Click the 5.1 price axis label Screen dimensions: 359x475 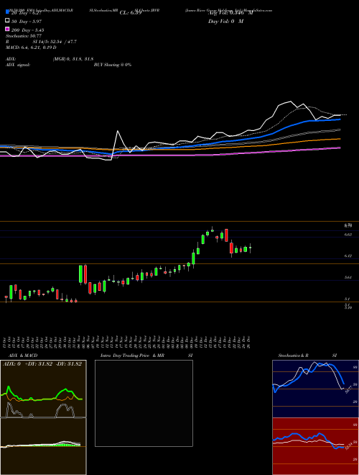coord(348,299)
